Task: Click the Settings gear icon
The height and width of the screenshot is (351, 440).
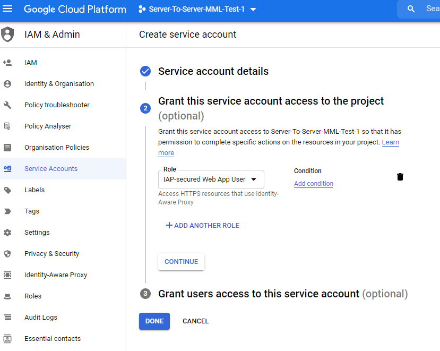Action: tap(7, 233)
